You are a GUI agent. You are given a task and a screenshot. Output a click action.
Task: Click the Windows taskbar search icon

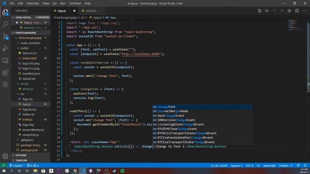click(x=12, y=171)
